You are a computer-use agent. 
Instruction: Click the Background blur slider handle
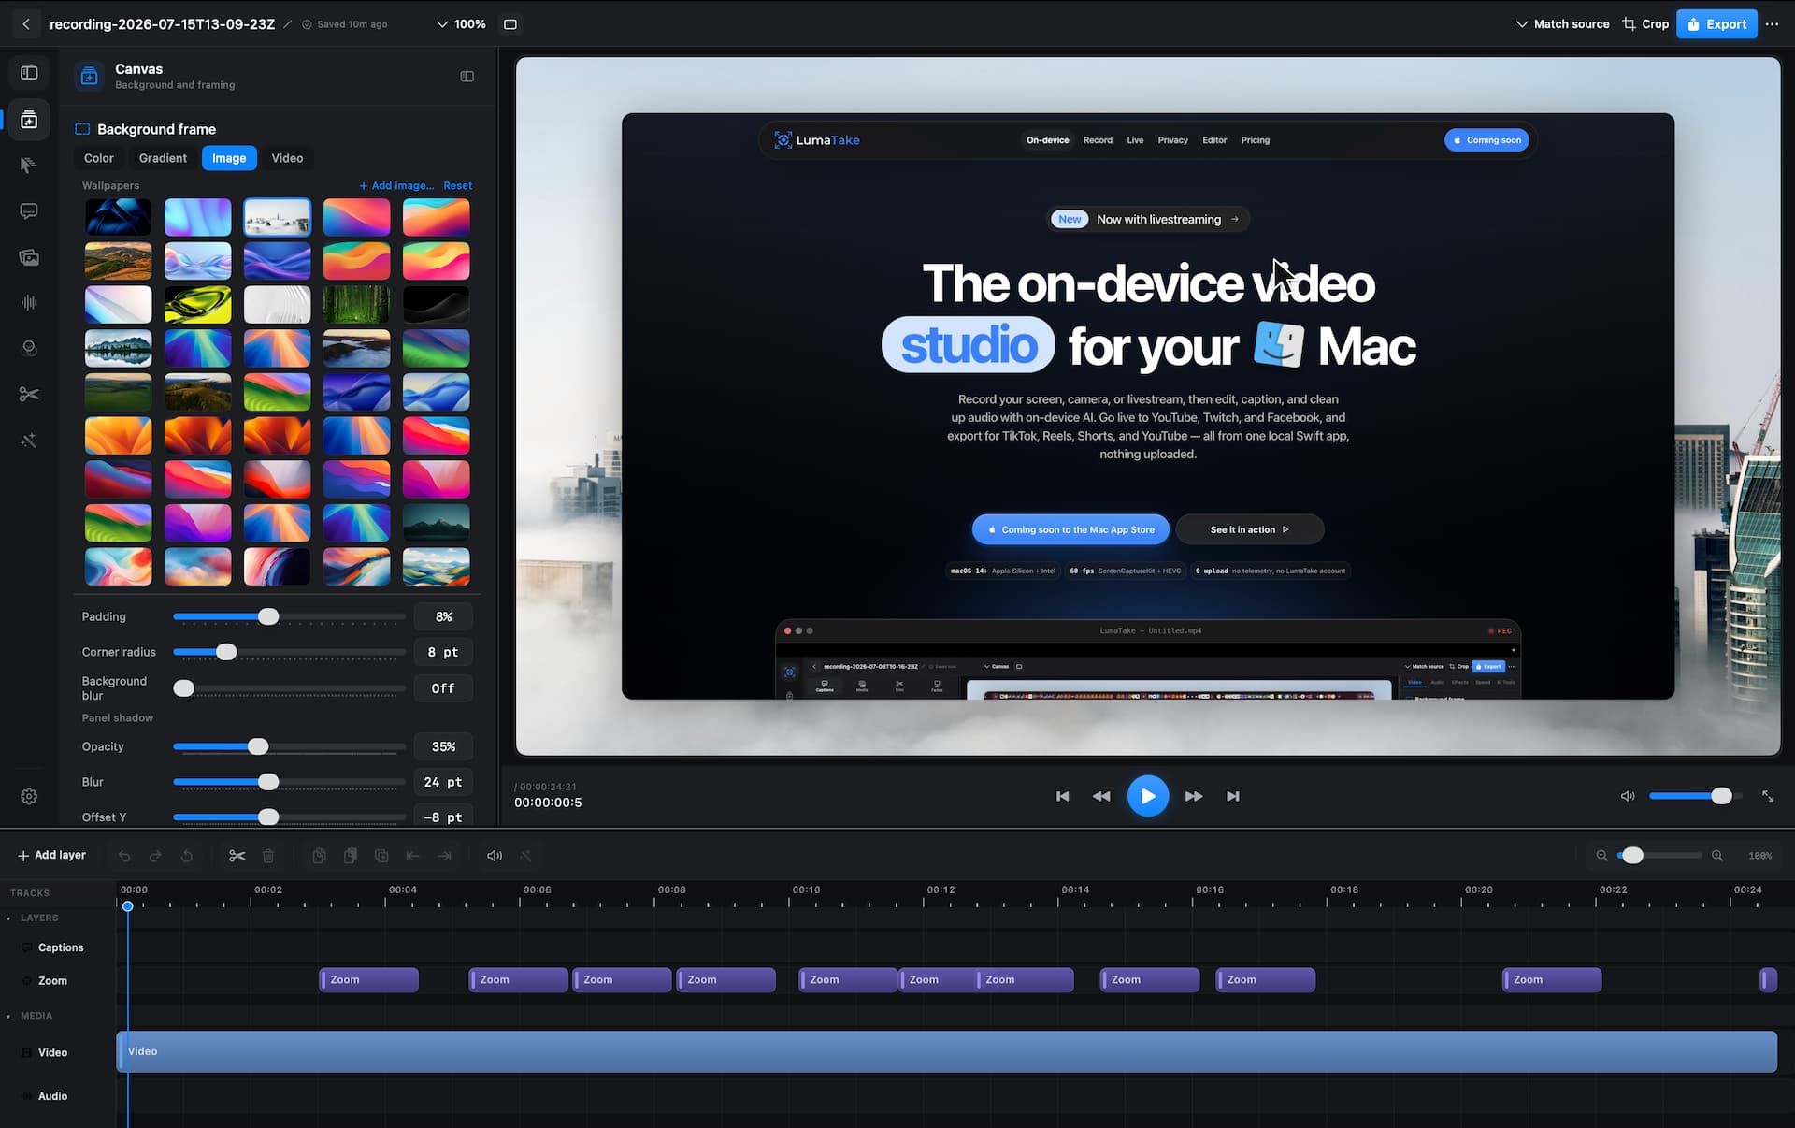point(184,688)
